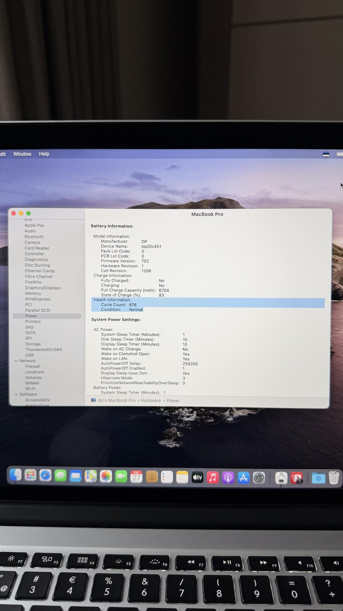Open the Help menu
The width and height of the screenshot is (343, 611).
point(44,154)
